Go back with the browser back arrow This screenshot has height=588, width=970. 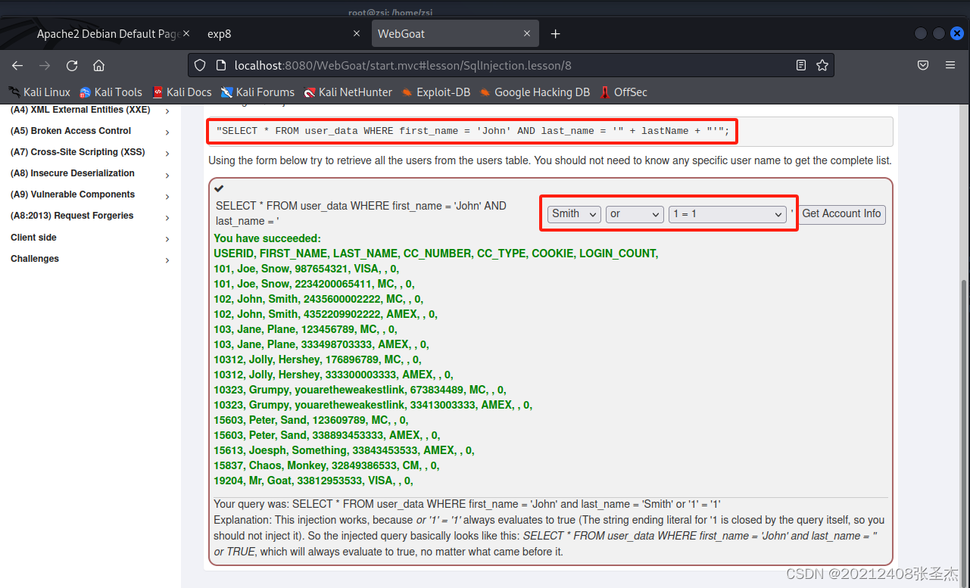click(x=17, y=66)
